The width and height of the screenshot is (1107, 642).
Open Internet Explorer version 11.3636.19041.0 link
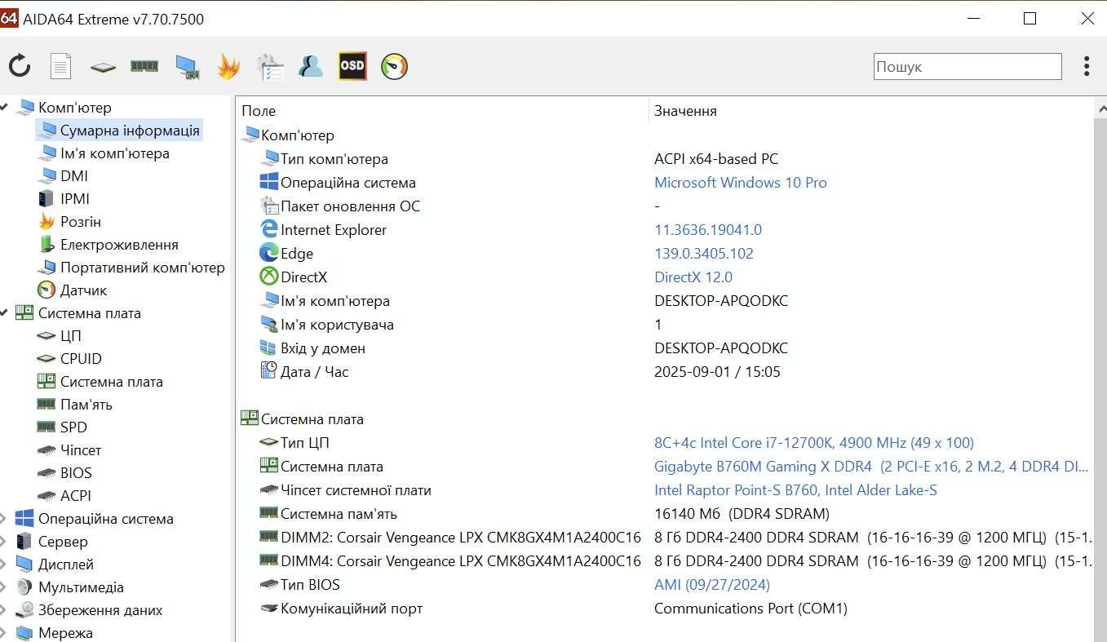pyautogui.click(x=708, y=230)
